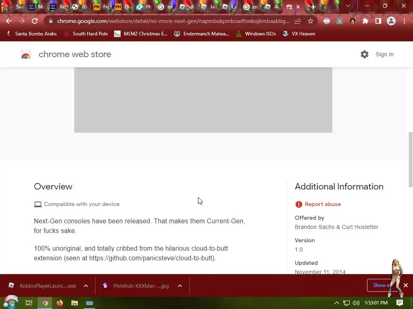
Task: Click the Report abuse warning icon
Action: point(299,204)
